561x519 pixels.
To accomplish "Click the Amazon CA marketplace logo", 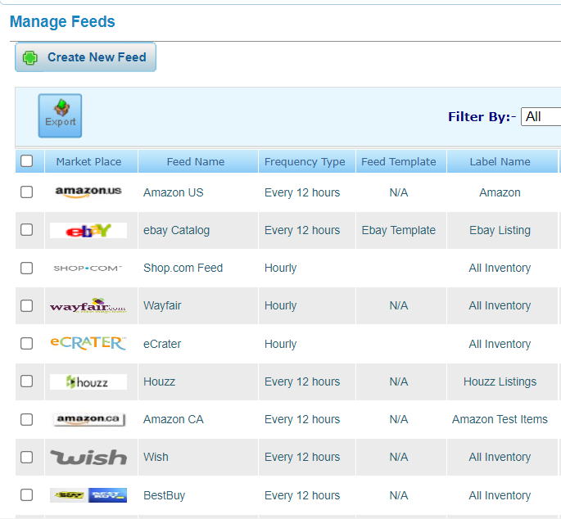I will 89,419.
